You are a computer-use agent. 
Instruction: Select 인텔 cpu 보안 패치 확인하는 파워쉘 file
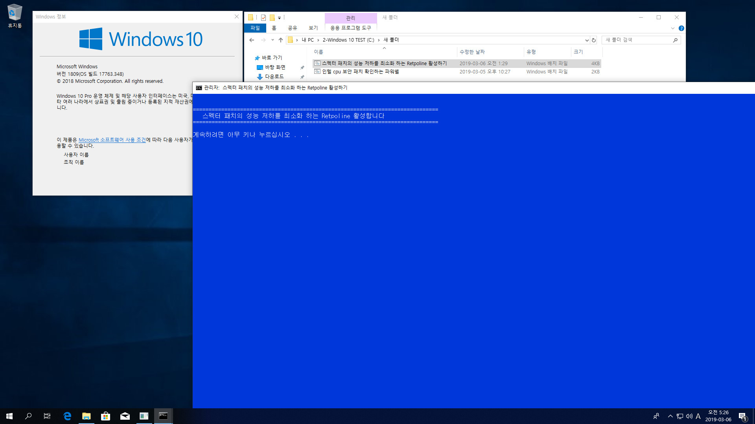pyautogui.click(x=457, y=72)
